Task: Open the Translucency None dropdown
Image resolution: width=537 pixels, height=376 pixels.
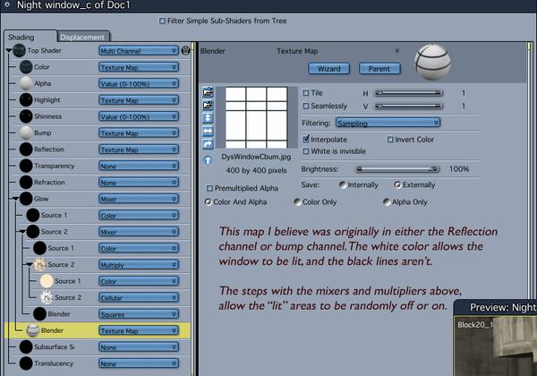Action: pos(139,363)
